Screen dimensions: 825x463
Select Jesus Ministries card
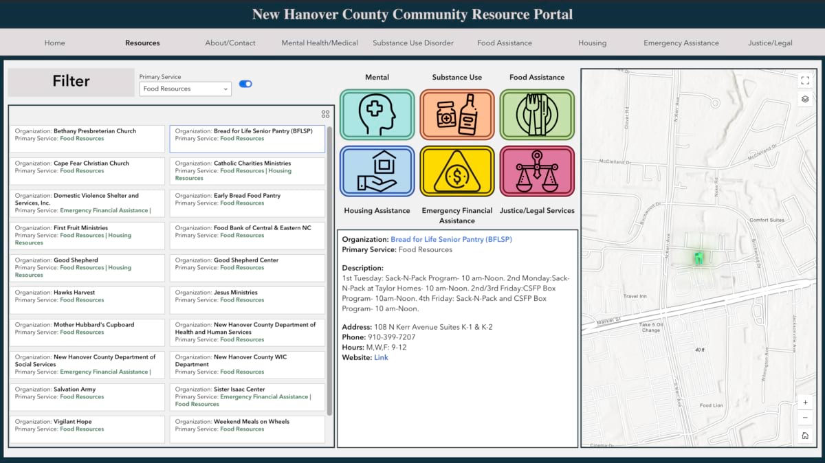[x=247, y=300]
